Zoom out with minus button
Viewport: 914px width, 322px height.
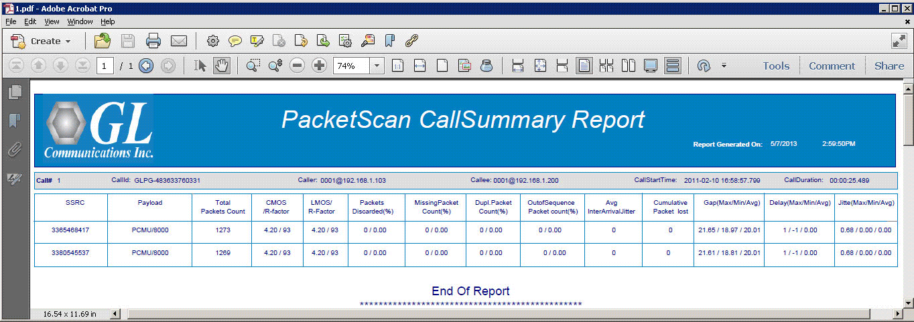click(x=298, y=66)
